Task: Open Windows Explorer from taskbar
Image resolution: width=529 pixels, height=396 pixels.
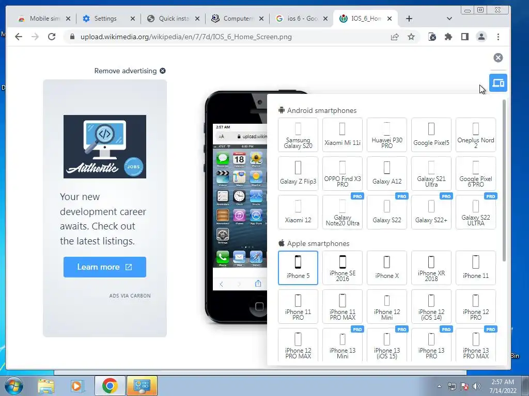Action: click(x=46, y=386)
